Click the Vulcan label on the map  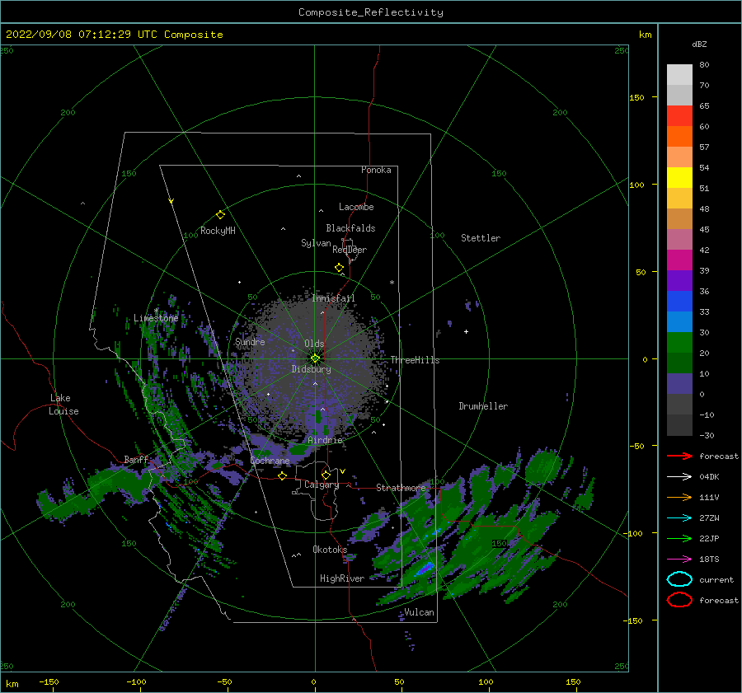coord(420,612)
